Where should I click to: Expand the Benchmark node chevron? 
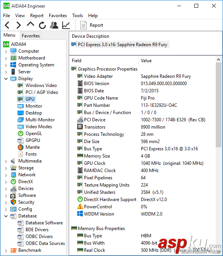6,251
